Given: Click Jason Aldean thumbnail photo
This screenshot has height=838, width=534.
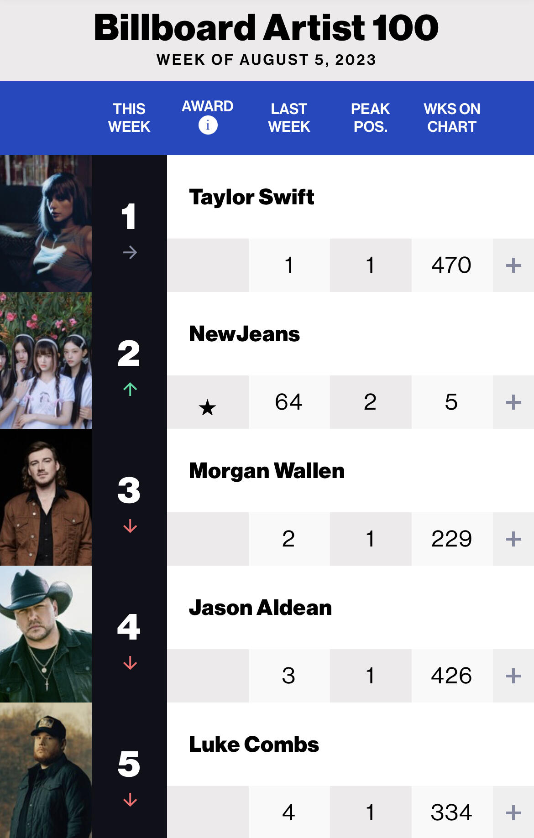Looking at the screenshot, I should 46,634.
